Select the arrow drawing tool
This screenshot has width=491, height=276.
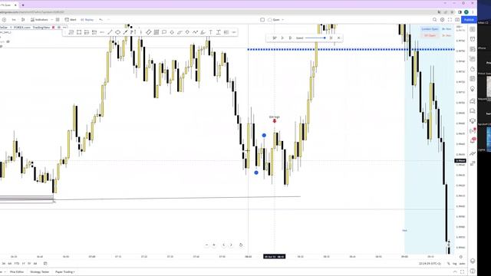125,32
